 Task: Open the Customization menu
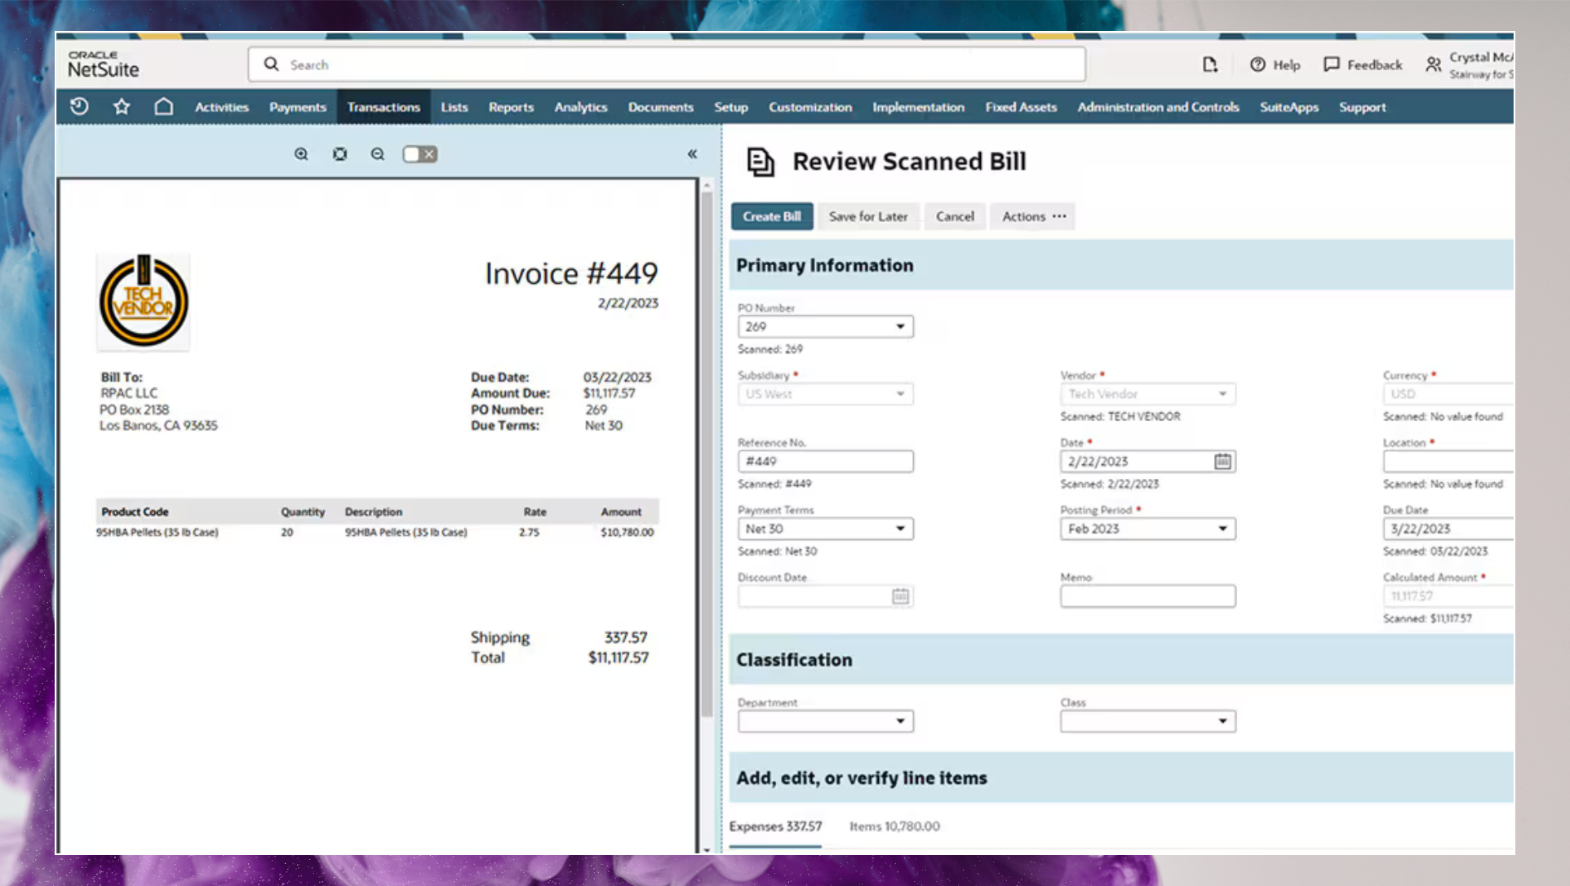click(810, 107)
